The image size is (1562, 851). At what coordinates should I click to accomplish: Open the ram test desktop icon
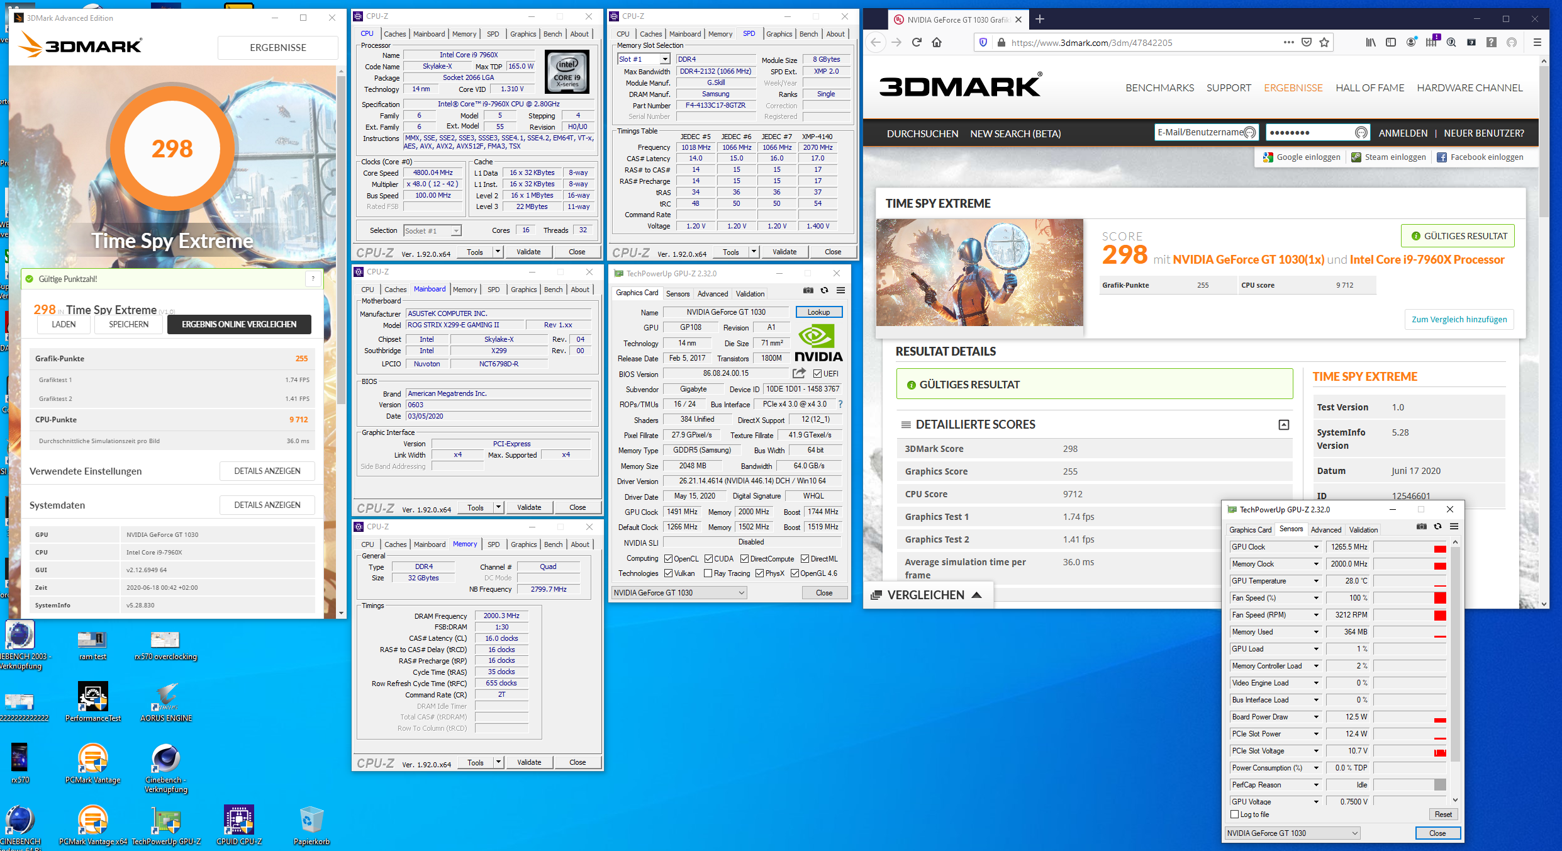(x=92, y=645)
